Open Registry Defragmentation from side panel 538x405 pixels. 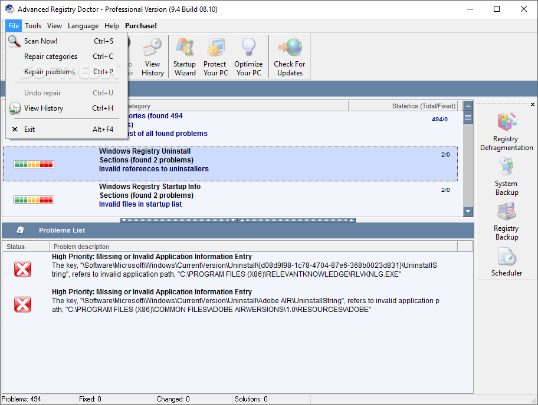[506, 132]
